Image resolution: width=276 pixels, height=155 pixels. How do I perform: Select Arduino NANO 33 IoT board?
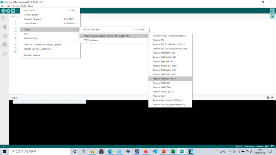click(170, 91)
